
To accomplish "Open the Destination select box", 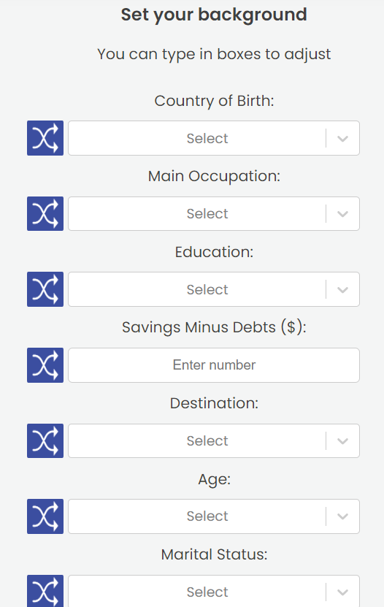I will coord(214,440).
